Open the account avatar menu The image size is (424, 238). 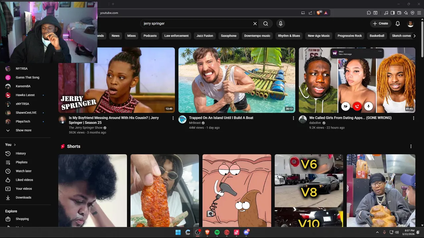(x=410, y=23)
